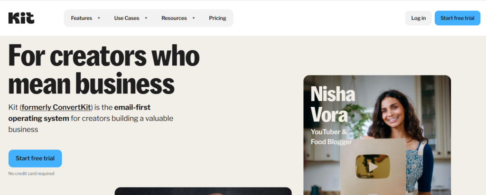
Task: Open the Resources menu
Action: (x=178, y=18)
